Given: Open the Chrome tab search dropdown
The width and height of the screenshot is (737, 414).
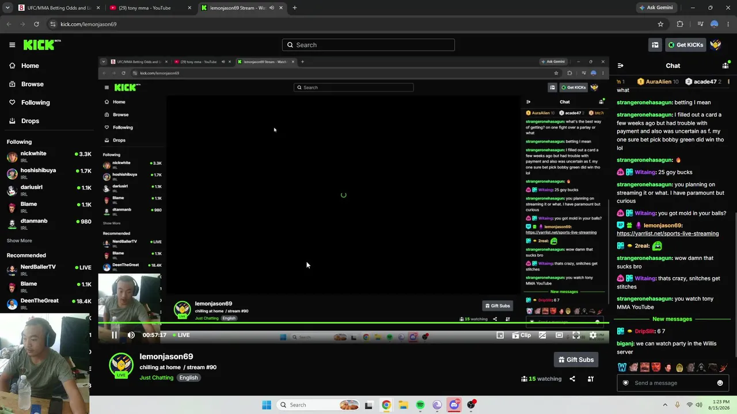Looking at the screenshot, I should (7, 8).
